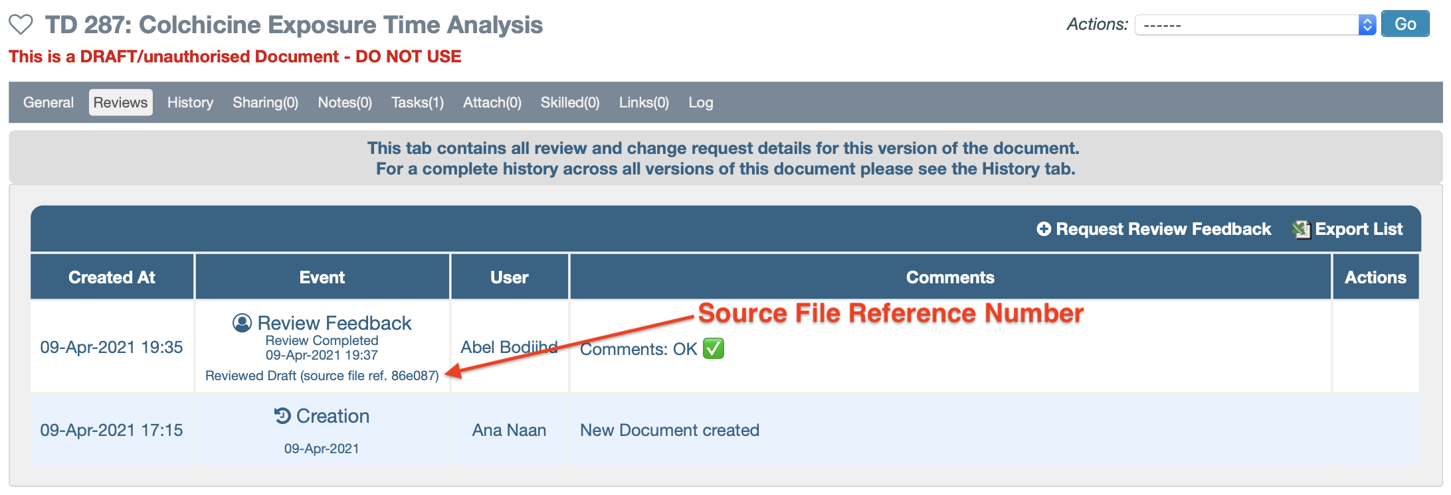Open the Log tab
This screenshot has height=495, width=1451.
(x=700, y=102)
